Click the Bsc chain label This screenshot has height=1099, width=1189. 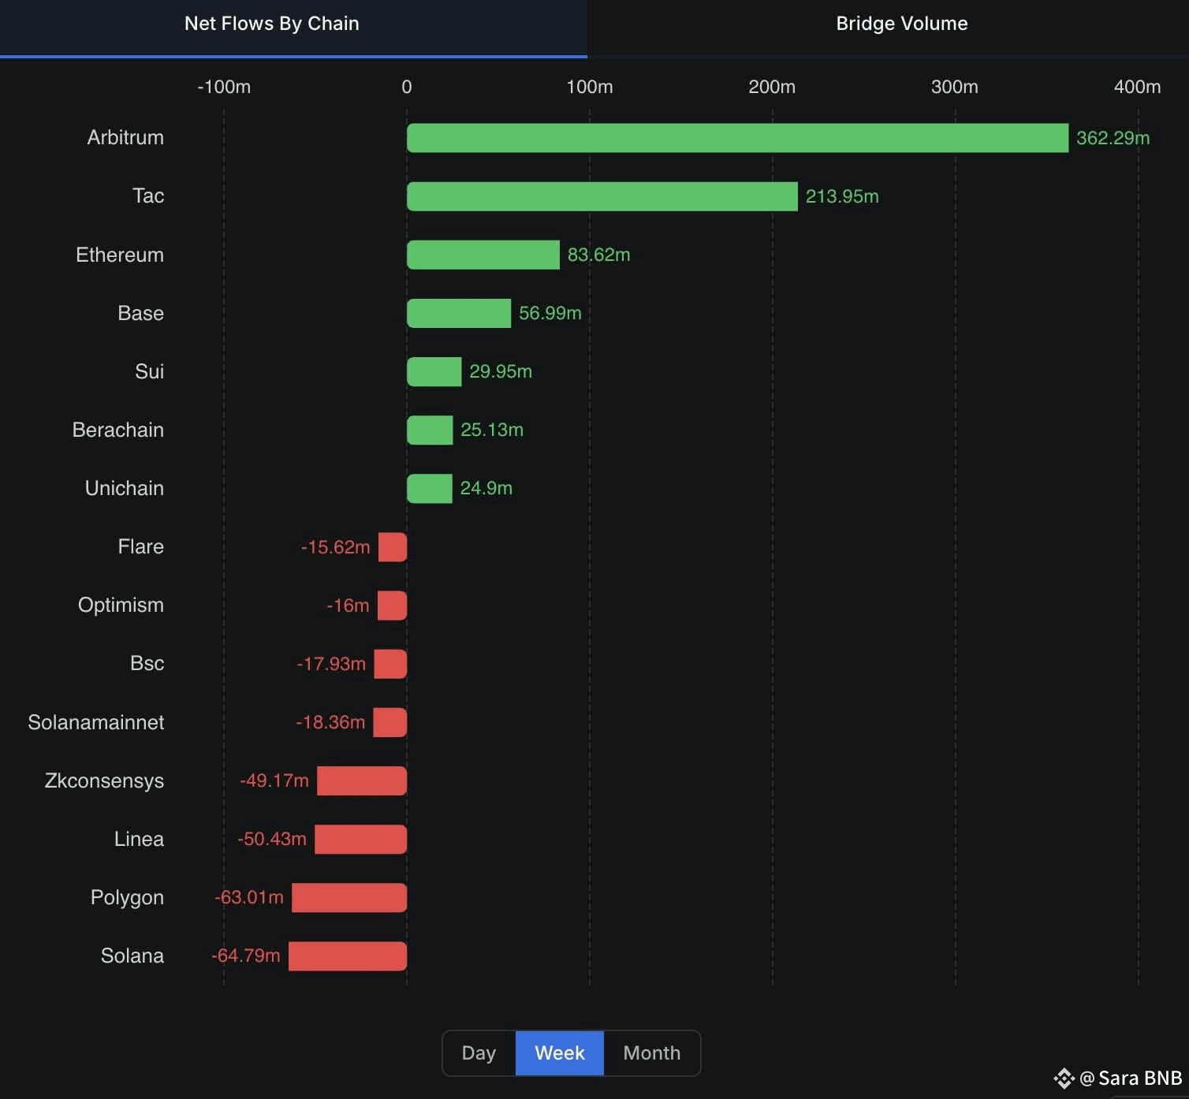coord(147,663)
